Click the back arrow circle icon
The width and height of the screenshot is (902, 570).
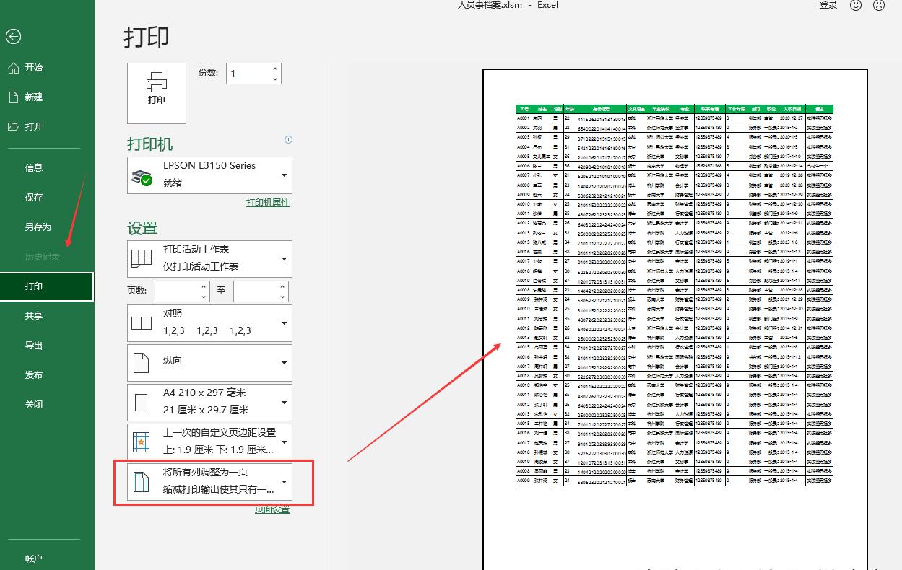[13, 37]
